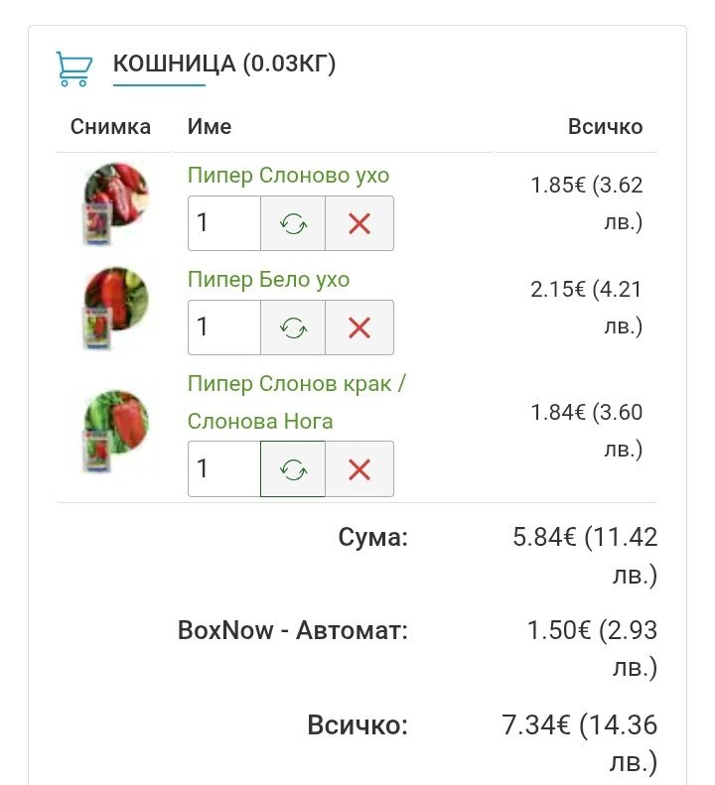Remove Пипер Слонов крак from cart
The image size is (715, 785).
point(359,468)
